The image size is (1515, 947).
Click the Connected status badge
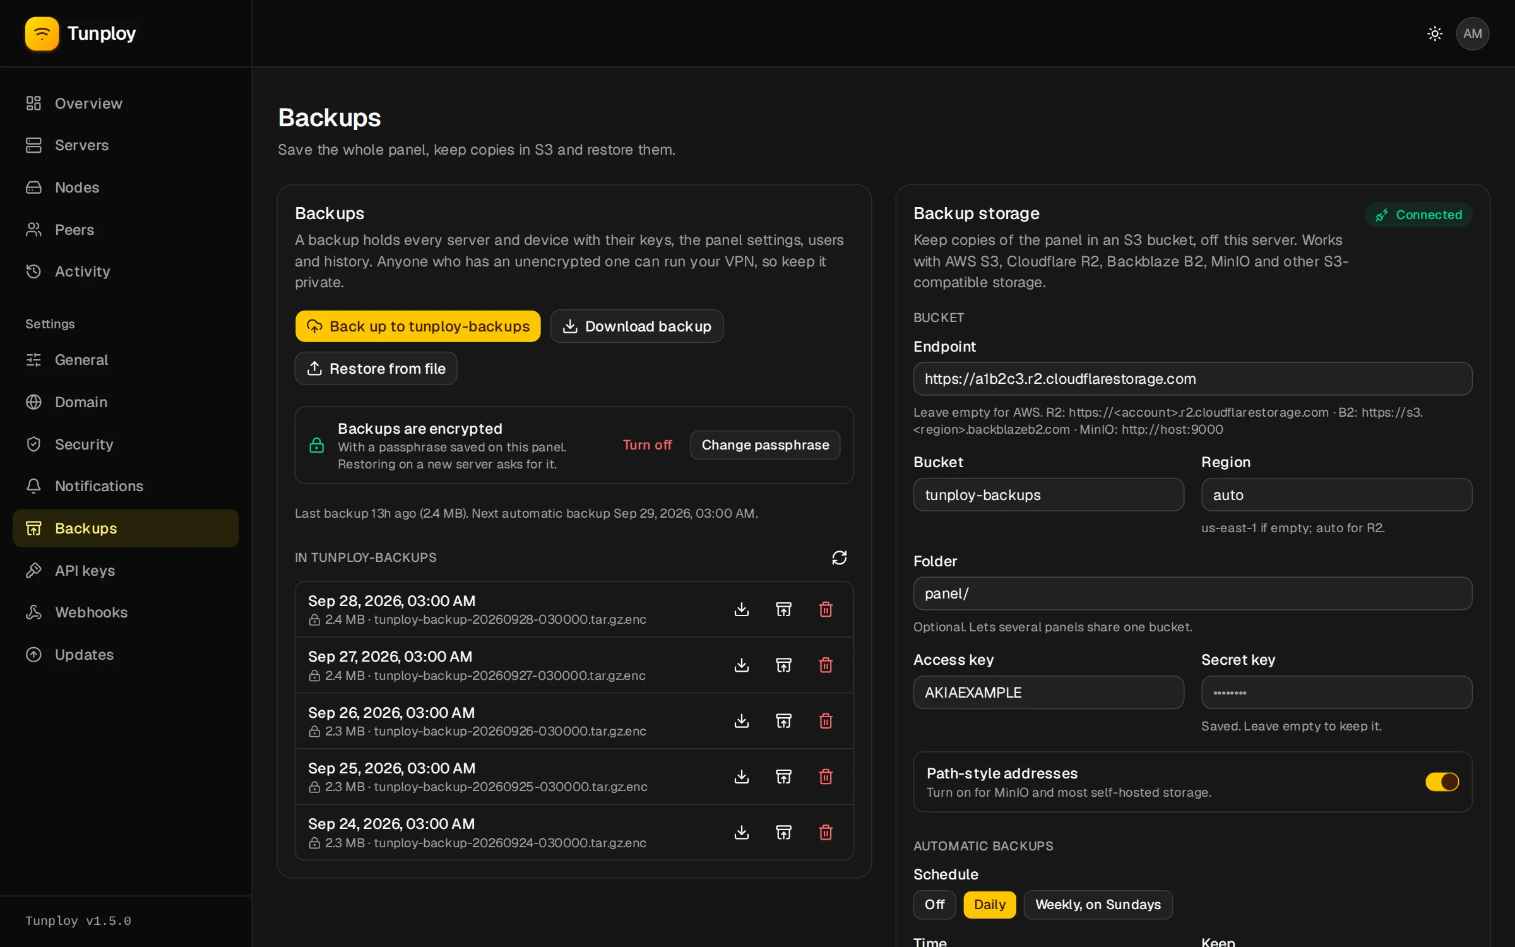pyautogui.click(x=1418, y=215)
